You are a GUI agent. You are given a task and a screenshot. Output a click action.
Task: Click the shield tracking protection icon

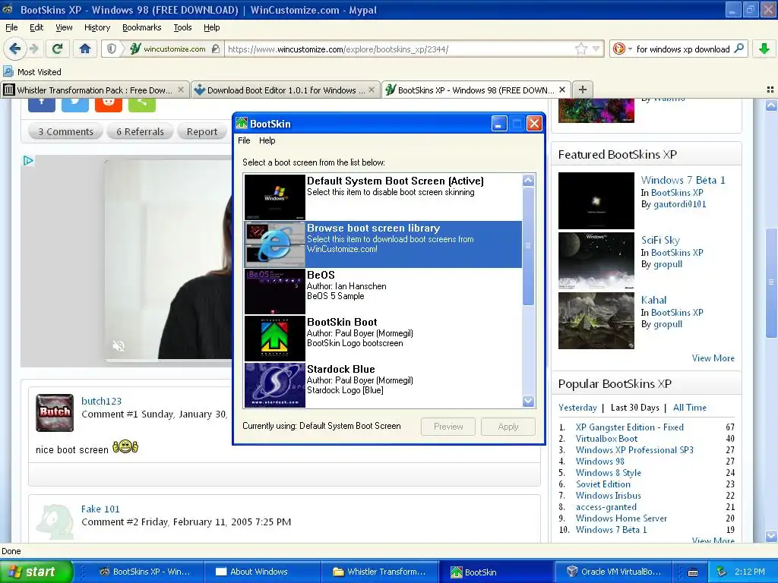pos(112,49)
